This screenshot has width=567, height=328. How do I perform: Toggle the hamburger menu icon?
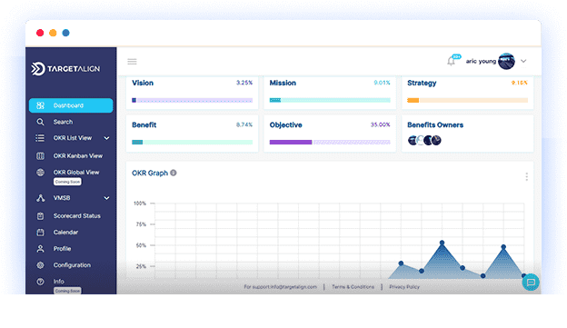click(x=132, y=62)
